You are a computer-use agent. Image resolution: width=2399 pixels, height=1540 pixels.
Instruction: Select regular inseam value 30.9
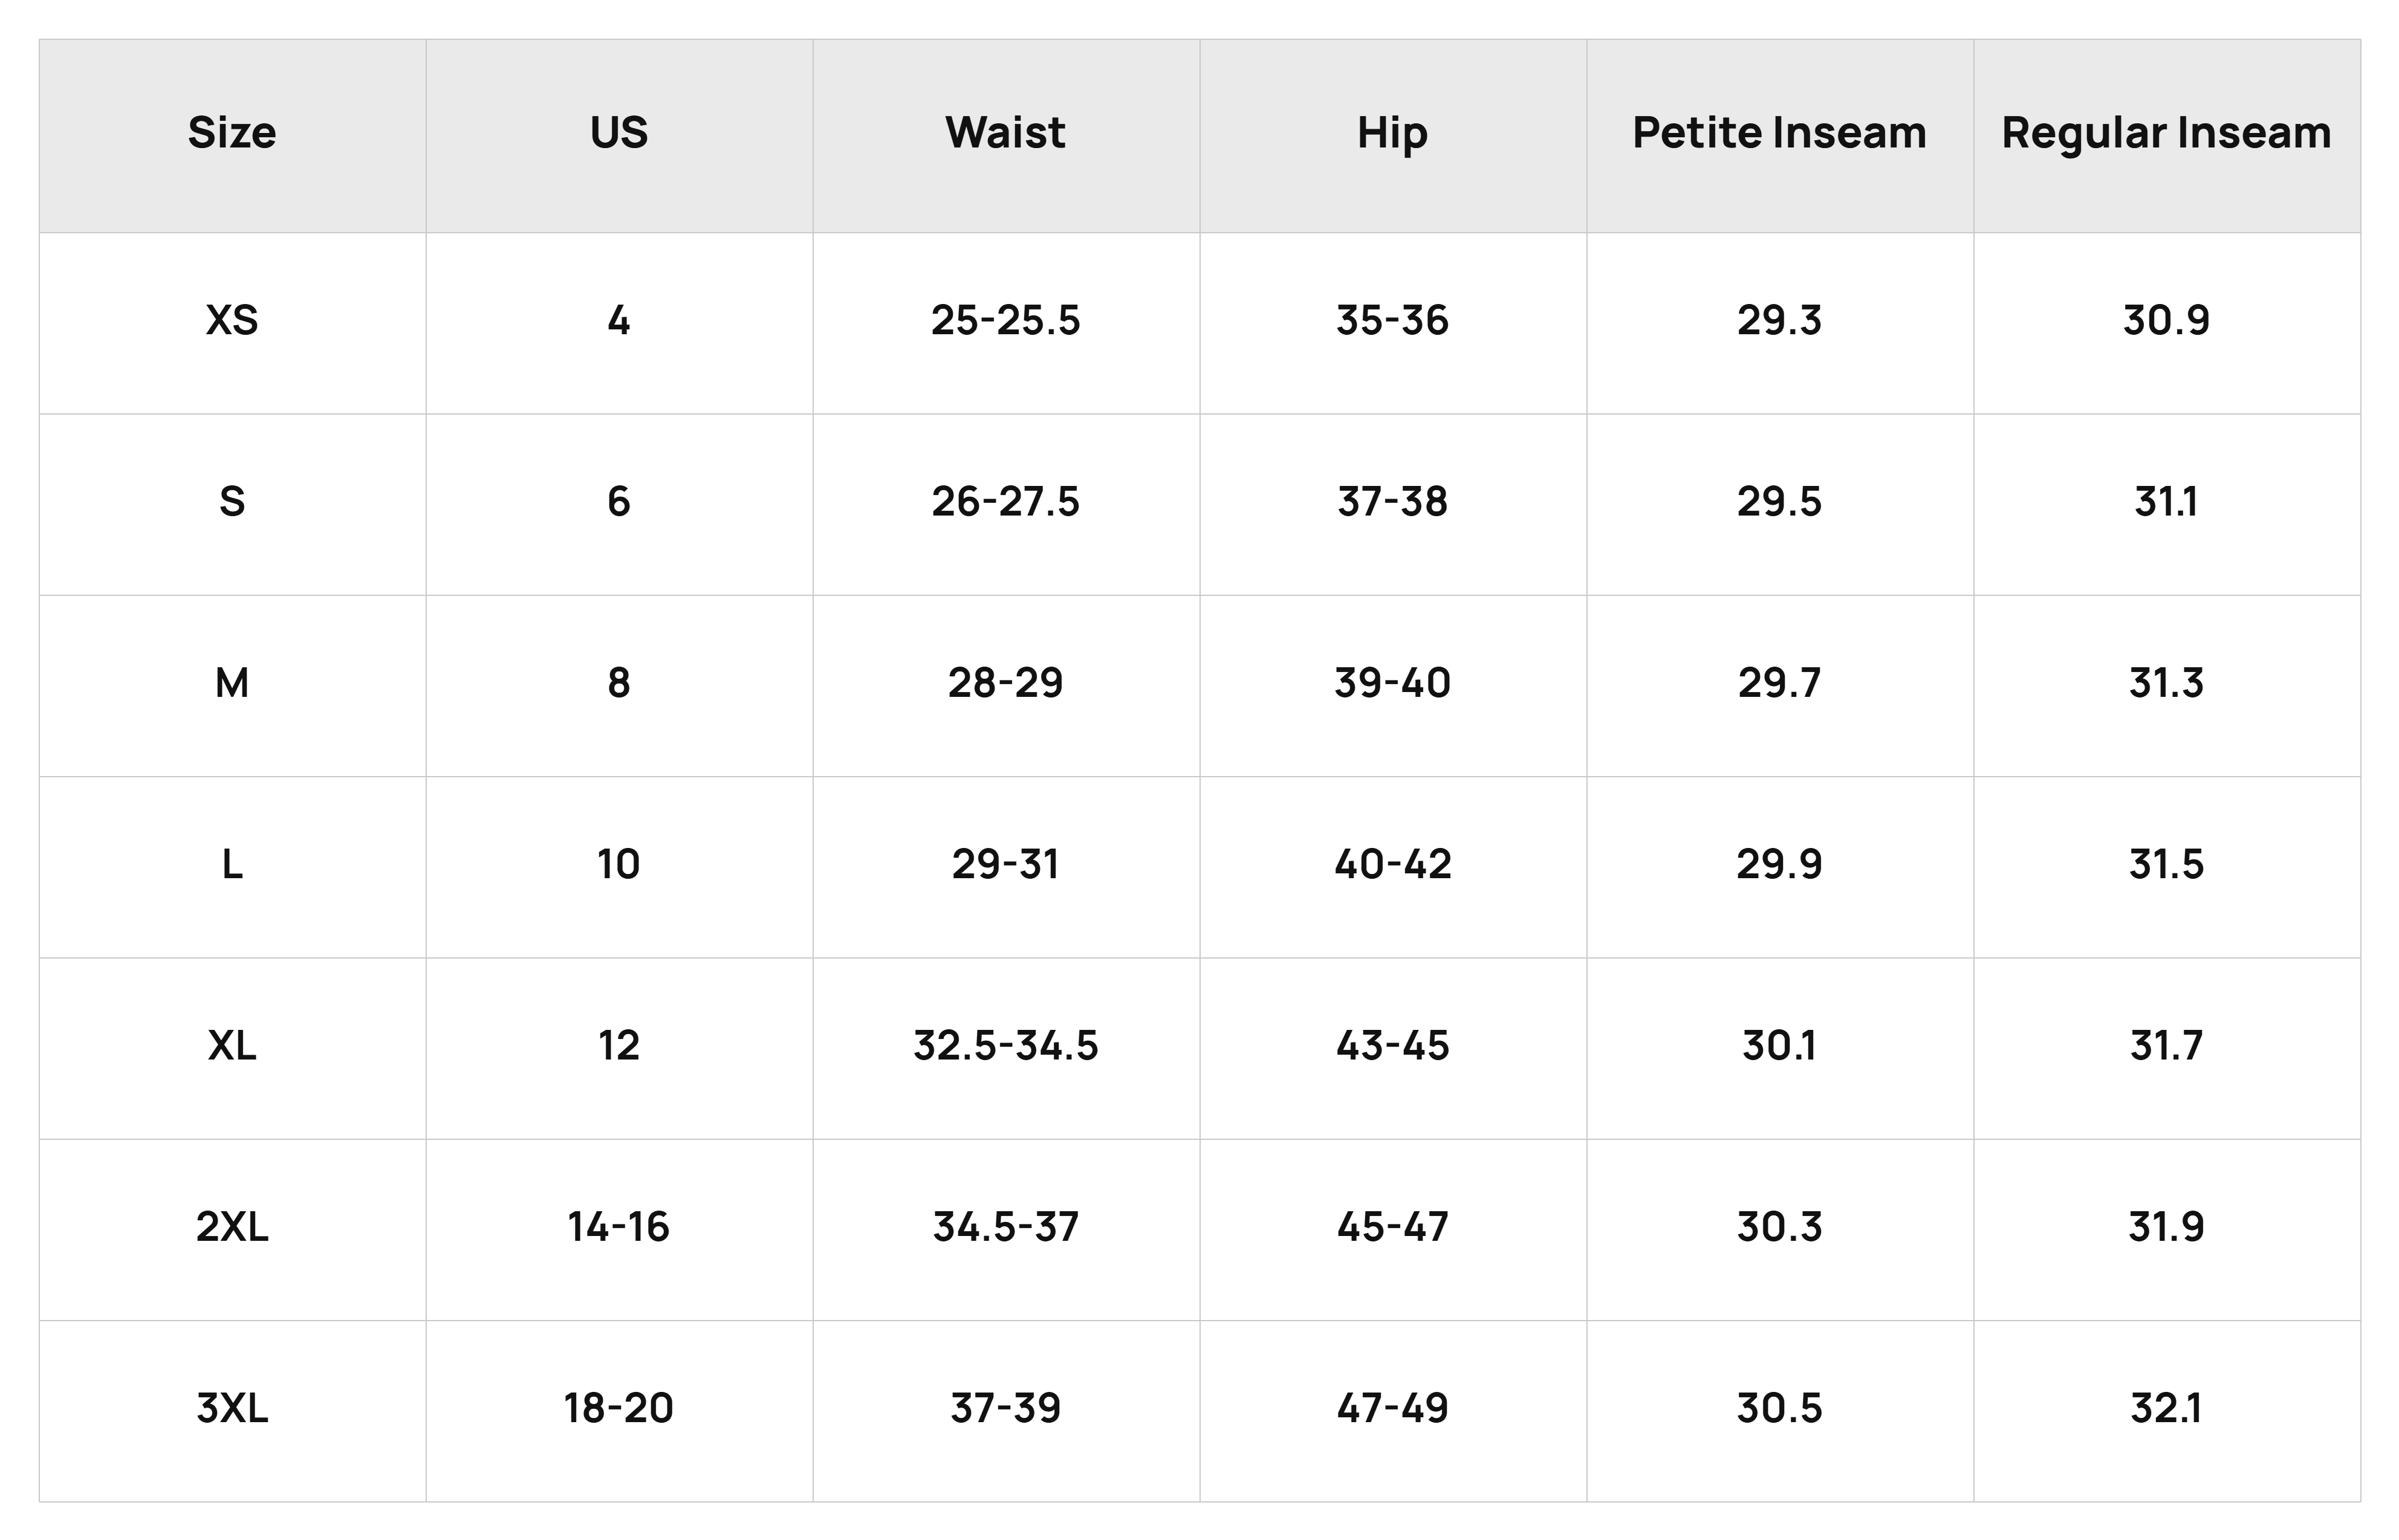[x=2166, y=320]
